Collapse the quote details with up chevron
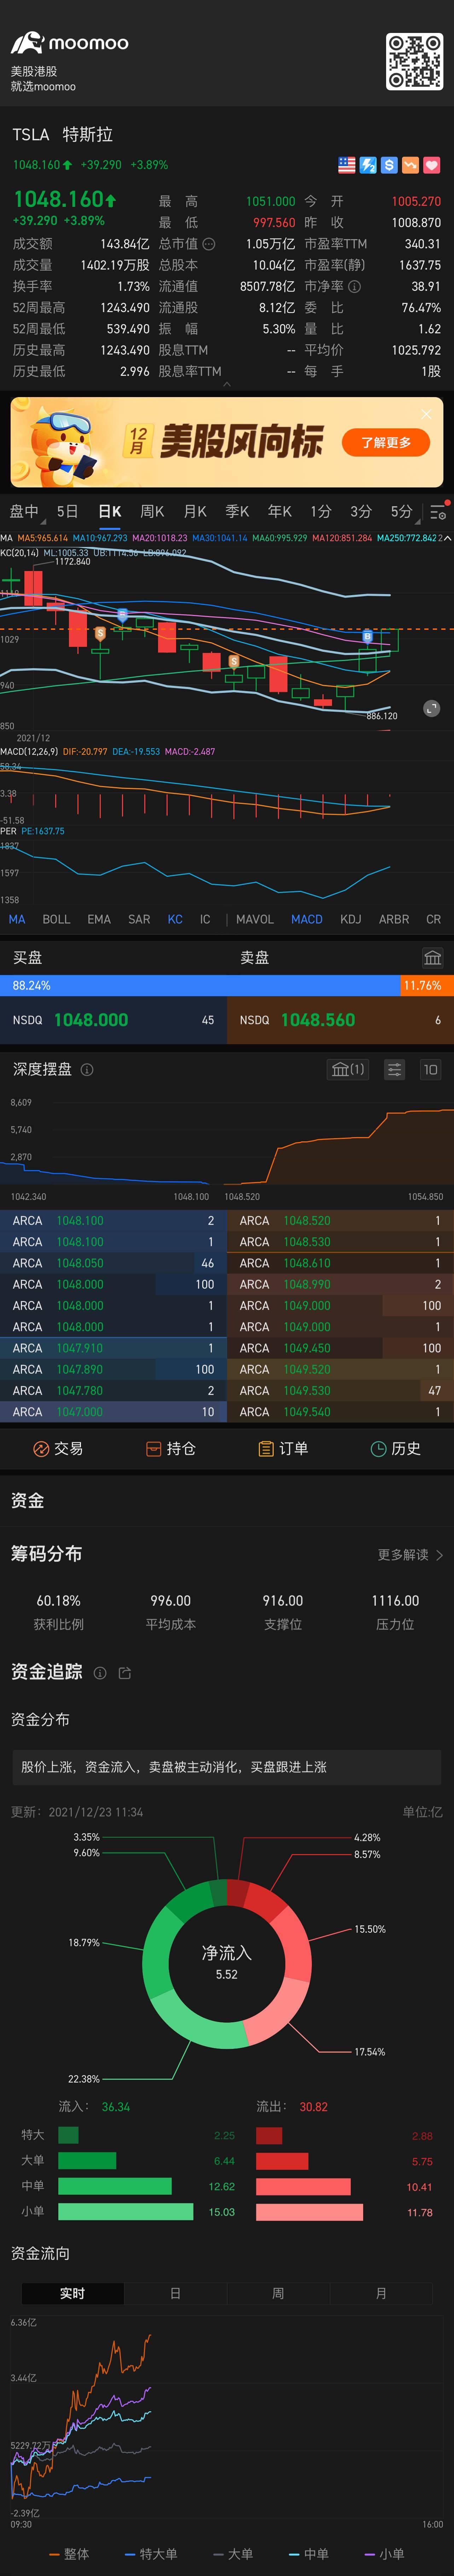Image resolution: width=454 pixels, height=2576 pixels. 227,384
